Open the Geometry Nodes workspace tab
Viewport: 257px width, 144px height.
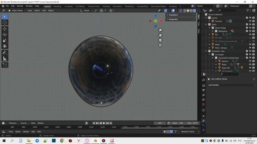pyautogui.click(x=158, y=6)
